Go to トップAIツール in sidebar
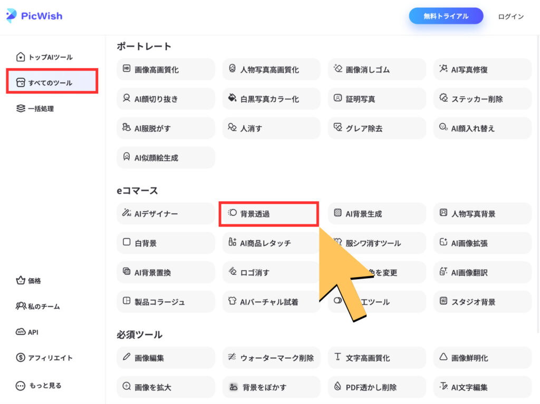 tap(51, 57)
